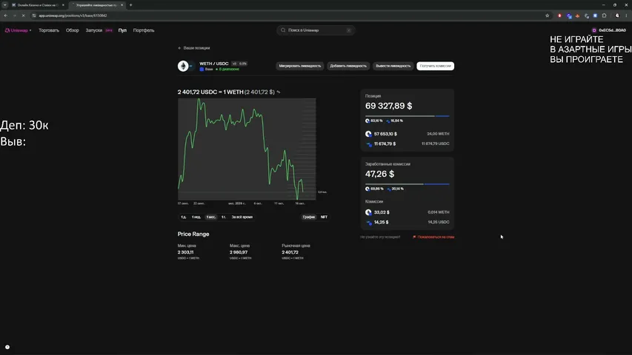Select the 1 мес. chart period
Screen dimensions: 632x355
[211, 217]
